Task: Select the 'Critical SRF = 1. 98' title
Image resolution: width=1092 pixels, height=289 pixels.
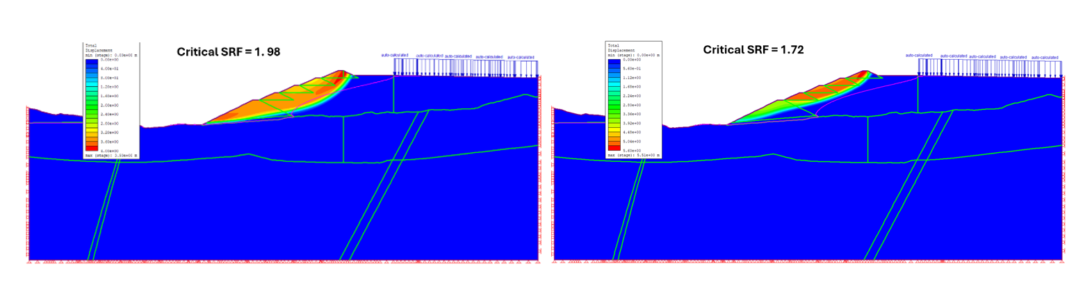Action: [x=228, y=51]
